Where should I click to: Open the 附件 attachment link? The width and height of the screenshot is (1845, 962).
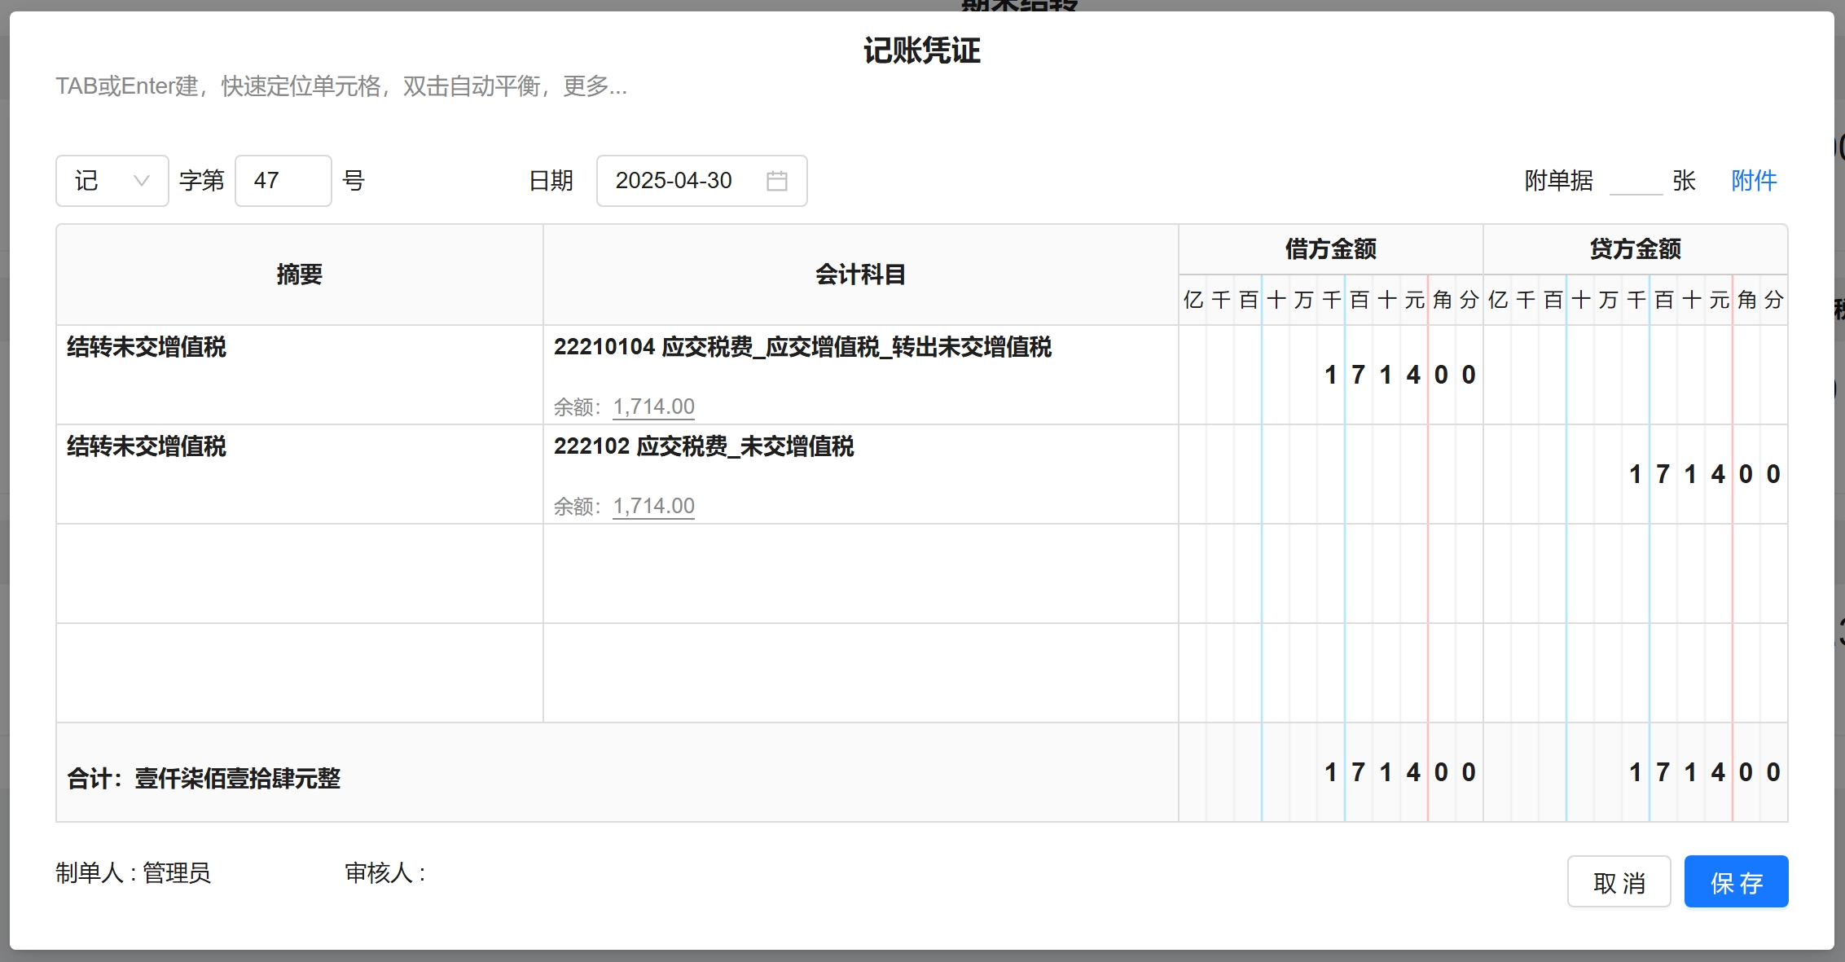coord(1754,181)
